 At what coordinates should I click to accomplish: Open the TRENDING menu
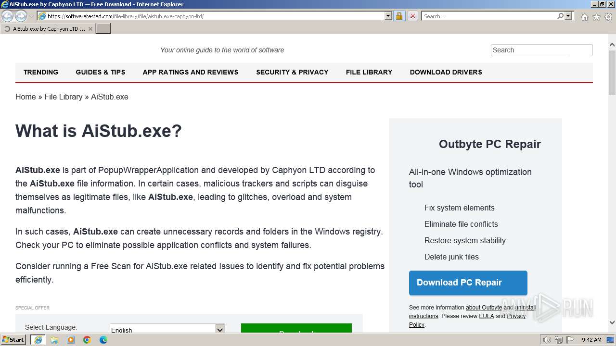[41, 72]
